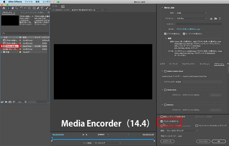Toggle aspect ratio correction icon below preview

(x=128, y=135)
